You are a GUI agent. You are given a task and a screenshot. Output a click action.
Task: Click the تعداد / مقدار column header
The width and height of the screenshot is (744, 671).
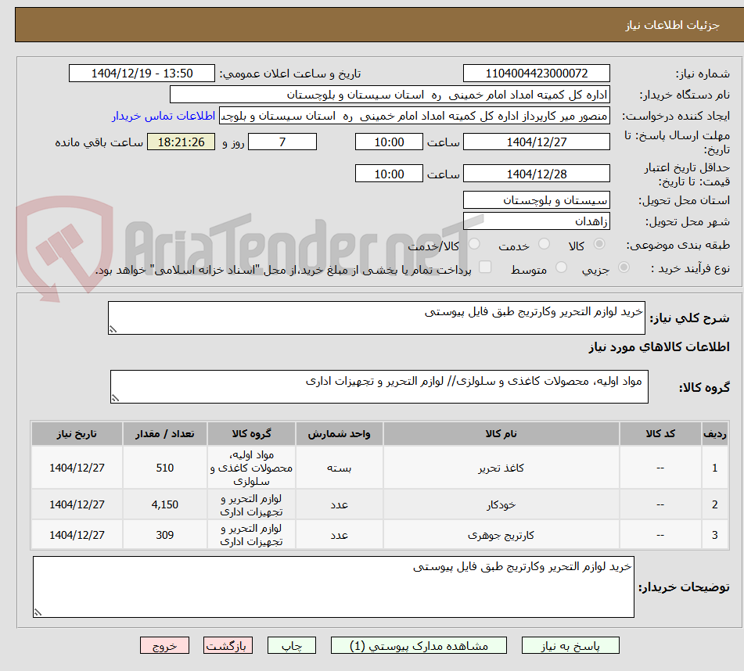(x=164, y=434)
